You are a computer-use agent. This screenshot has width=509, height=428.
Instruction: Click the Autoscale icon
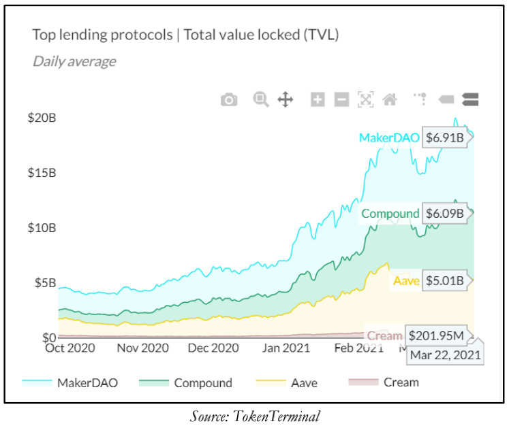click(366, 100)
